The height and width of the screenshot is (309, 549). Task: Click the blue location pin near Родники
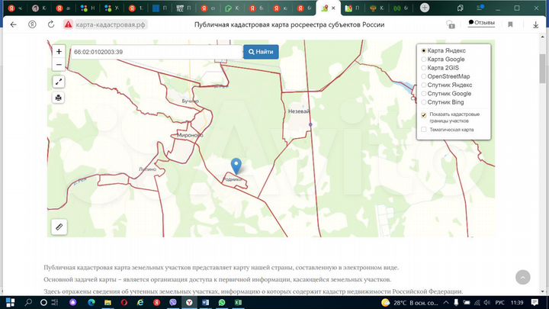(x=236, y=166)
